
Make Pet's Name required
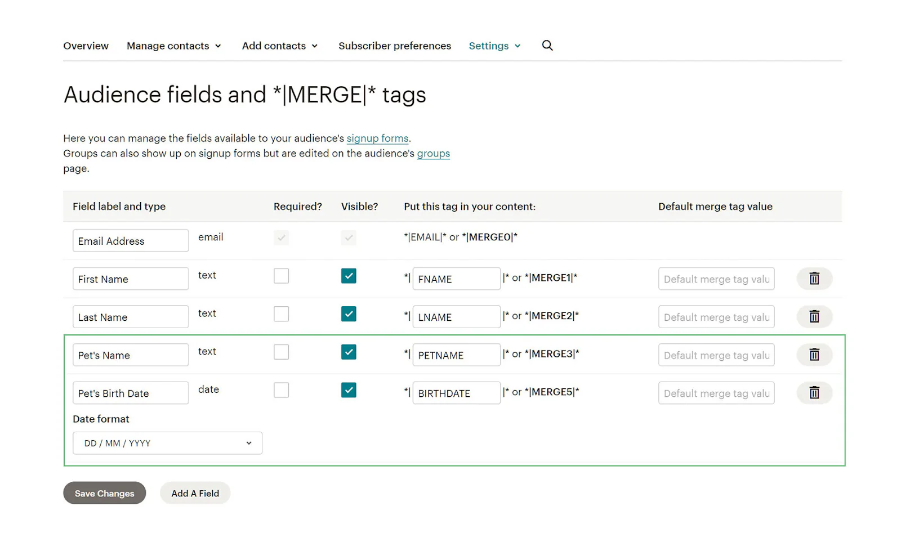click(x=281, y=352)
